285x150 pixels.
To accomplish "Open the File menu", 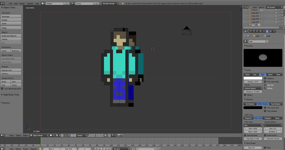I will (x=11, y=3).
